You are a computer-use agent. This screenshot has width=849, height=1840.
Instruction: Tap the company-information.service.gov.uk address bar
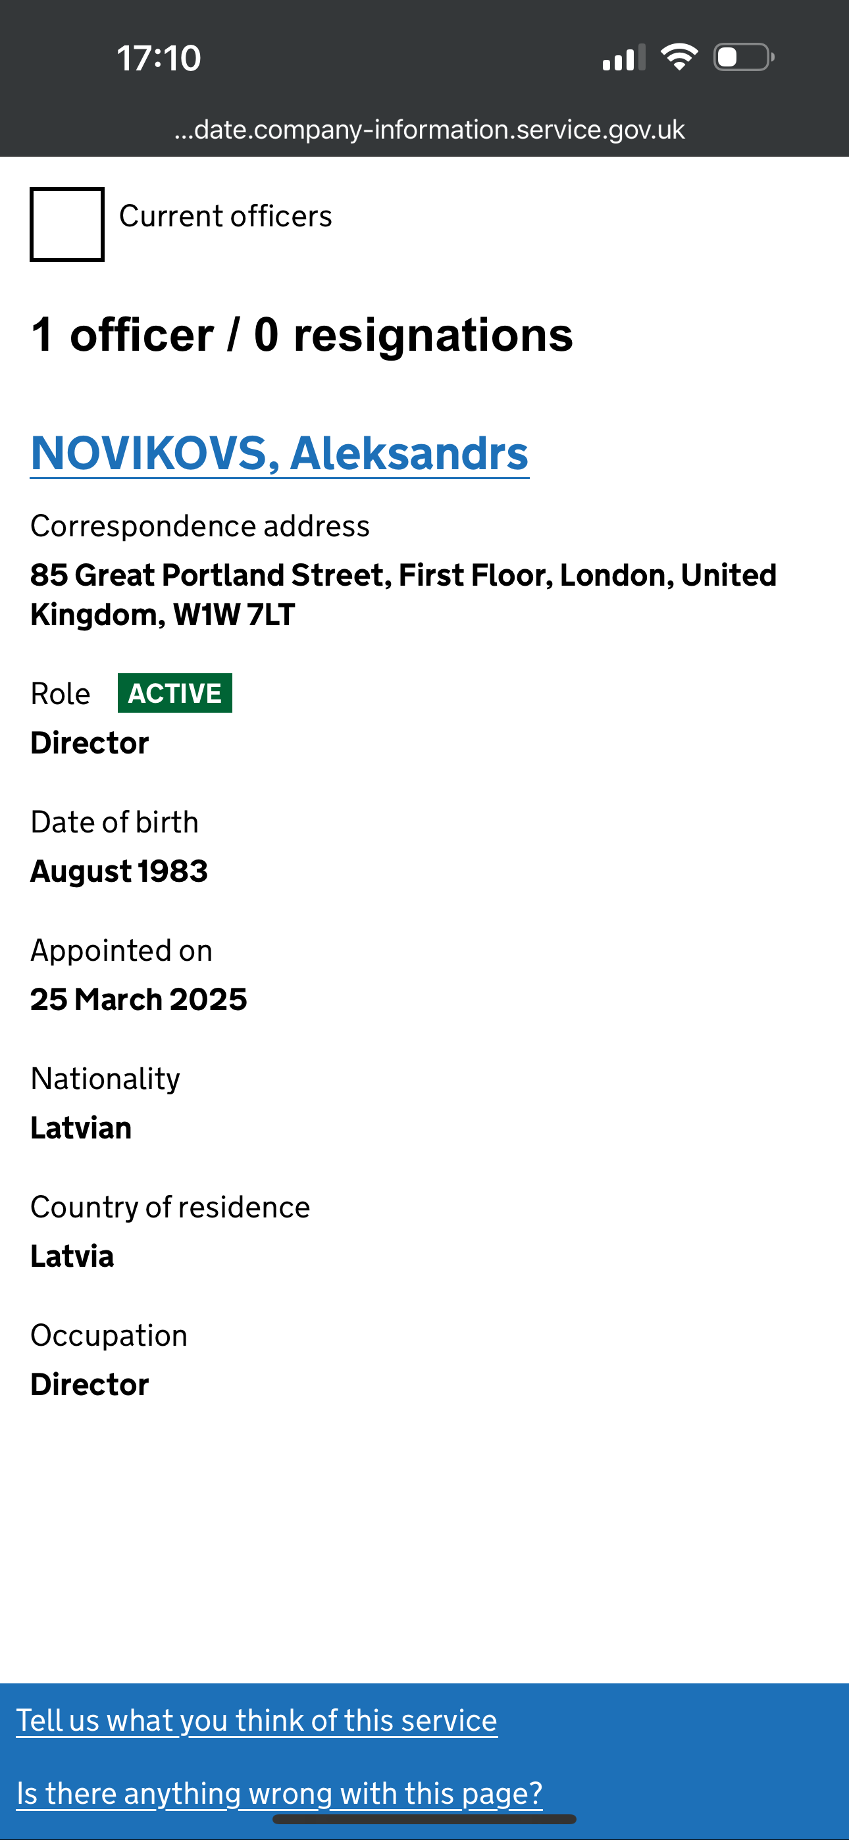coord(429,129)
